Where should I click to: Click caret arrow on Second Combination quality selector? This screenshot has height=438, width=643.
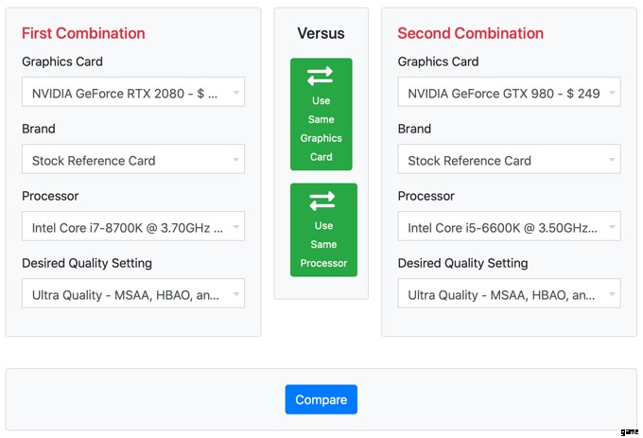612,295
